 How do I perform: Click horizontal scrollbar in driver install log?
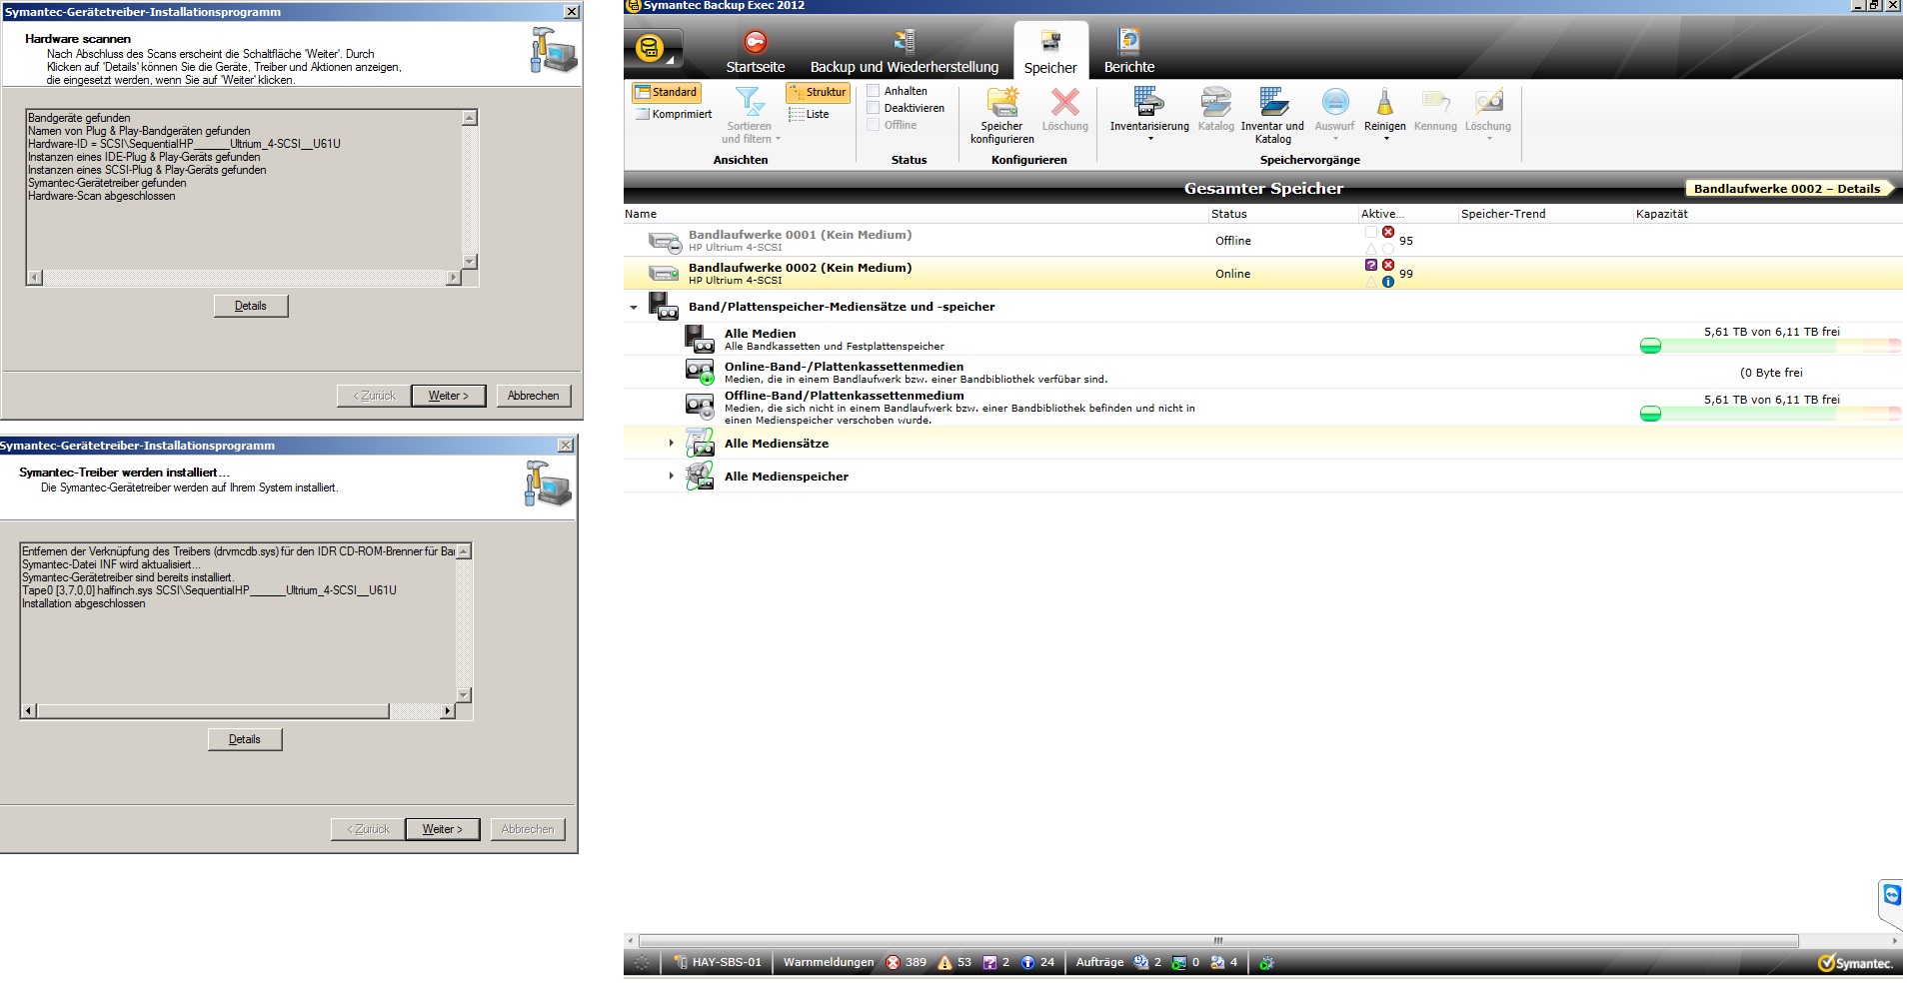click(238, 711)
